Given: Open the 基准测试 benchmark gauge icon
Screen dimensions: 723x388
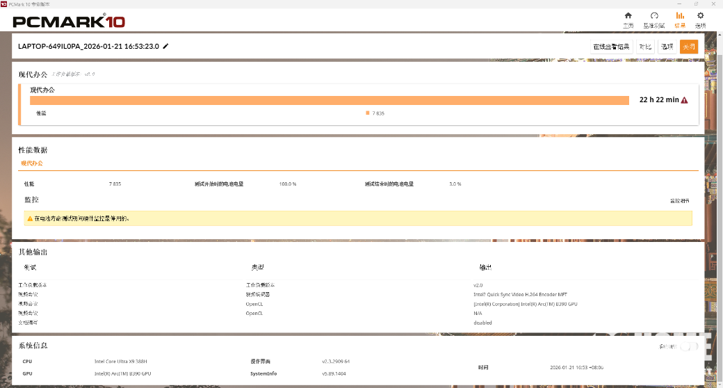Looking at the screenshot, I should (x=653, y=16).
